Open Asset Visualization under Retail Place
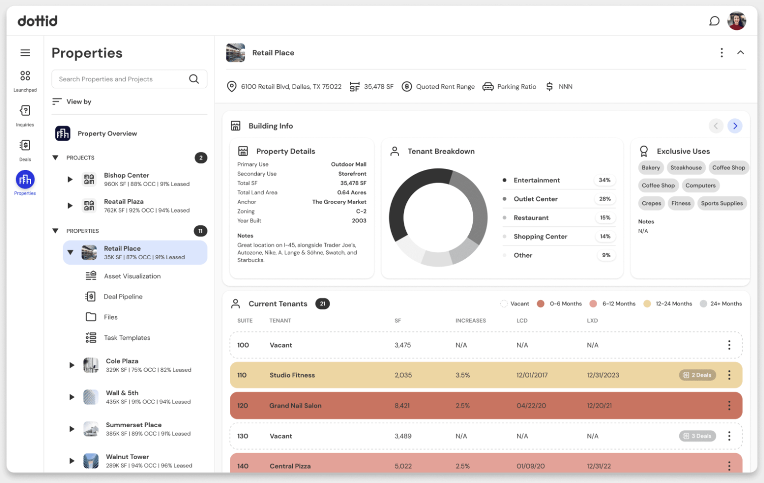The height and width of the screenshot is (483, 764). pyautogui.click(x=132, y=276)
